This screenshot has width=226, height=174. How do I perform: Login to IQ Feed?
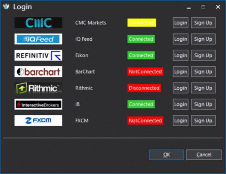coord(181,39)
